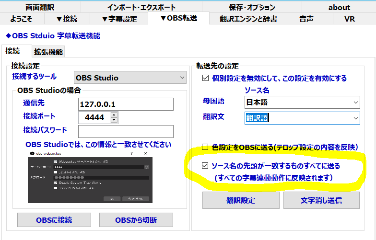Image resolution: width=376 pixels, height=240 pixels.
Task: Toggle ソース名の先頭が一致するものすべてに送る checkbox
Action: (x=205, y=166)
